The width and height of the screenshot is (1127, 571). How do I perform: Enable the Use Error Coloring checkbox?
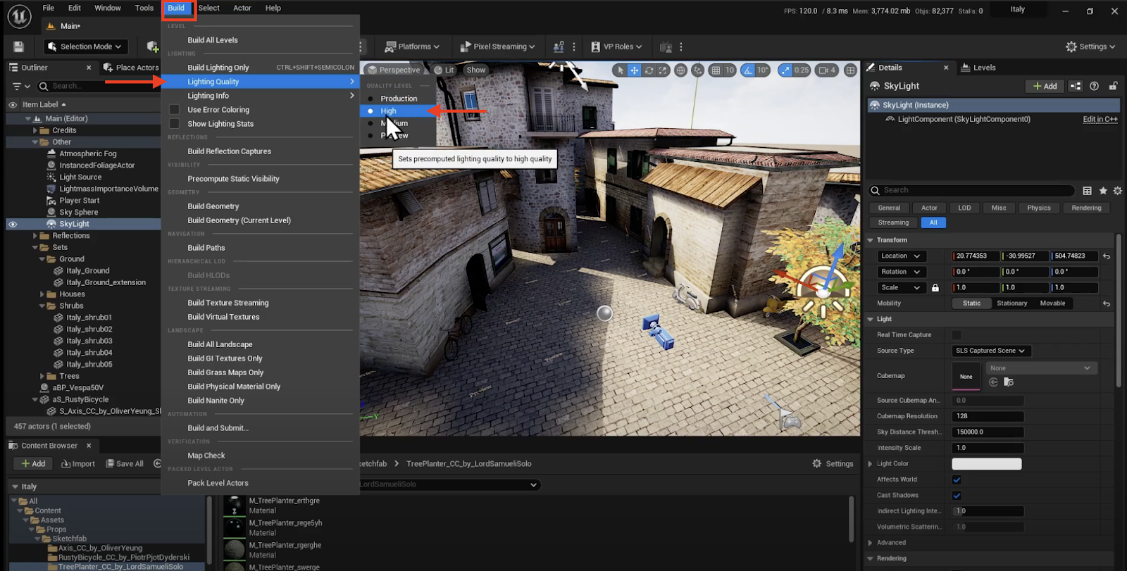(x=174, y=110)
